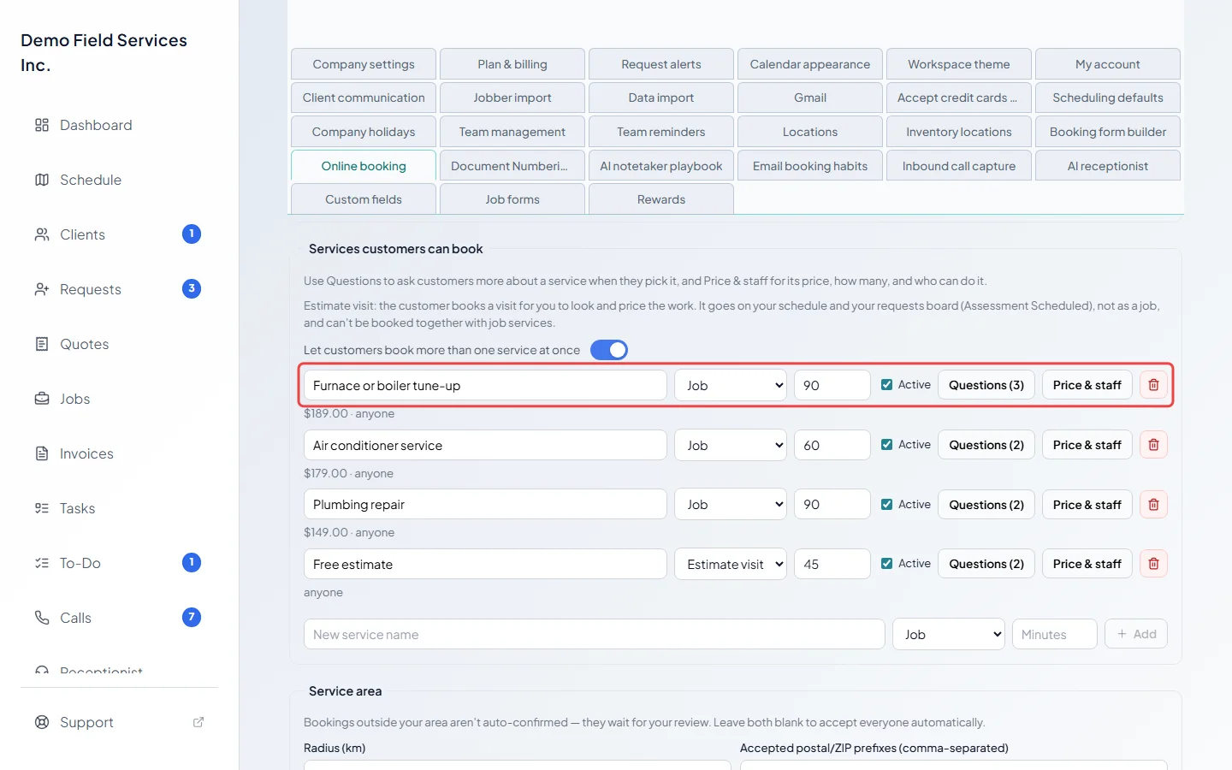The image size is (1232, 770).
Task: Toggle booking more than one service at once
Action: tap(609, 350)
